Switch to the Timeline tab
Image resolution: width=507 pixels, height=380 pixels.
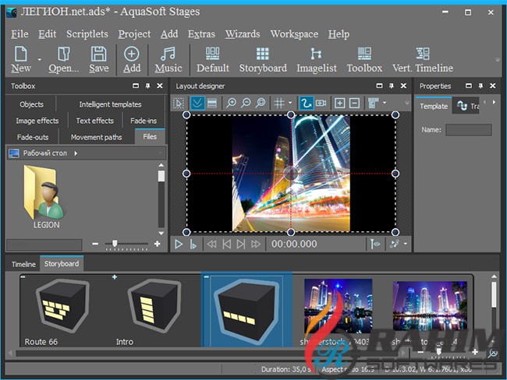[x=23, y=264]
